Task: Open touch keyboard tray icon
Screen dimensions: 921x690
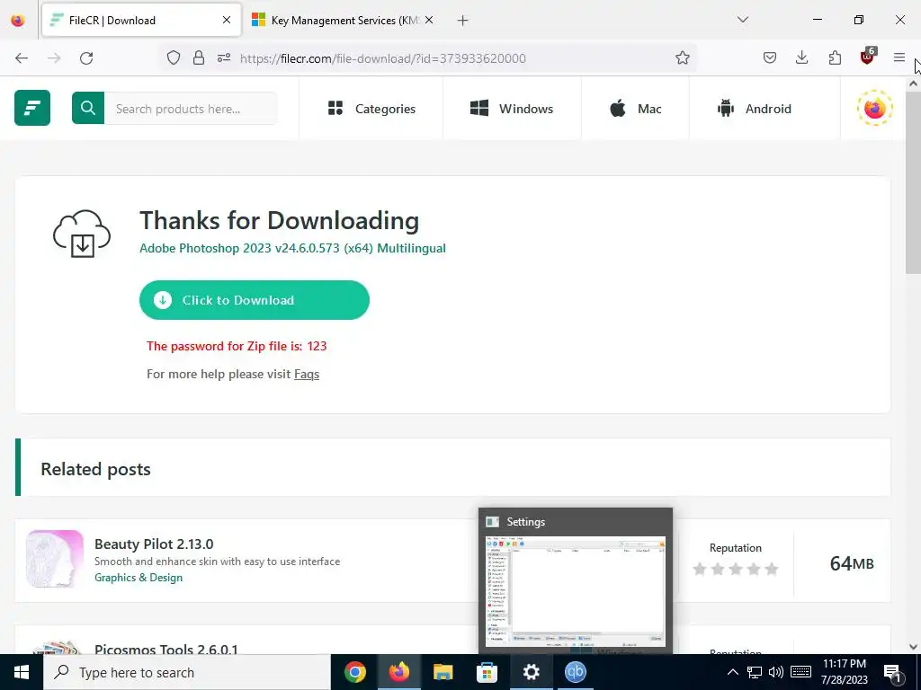Action: (800, 672)
